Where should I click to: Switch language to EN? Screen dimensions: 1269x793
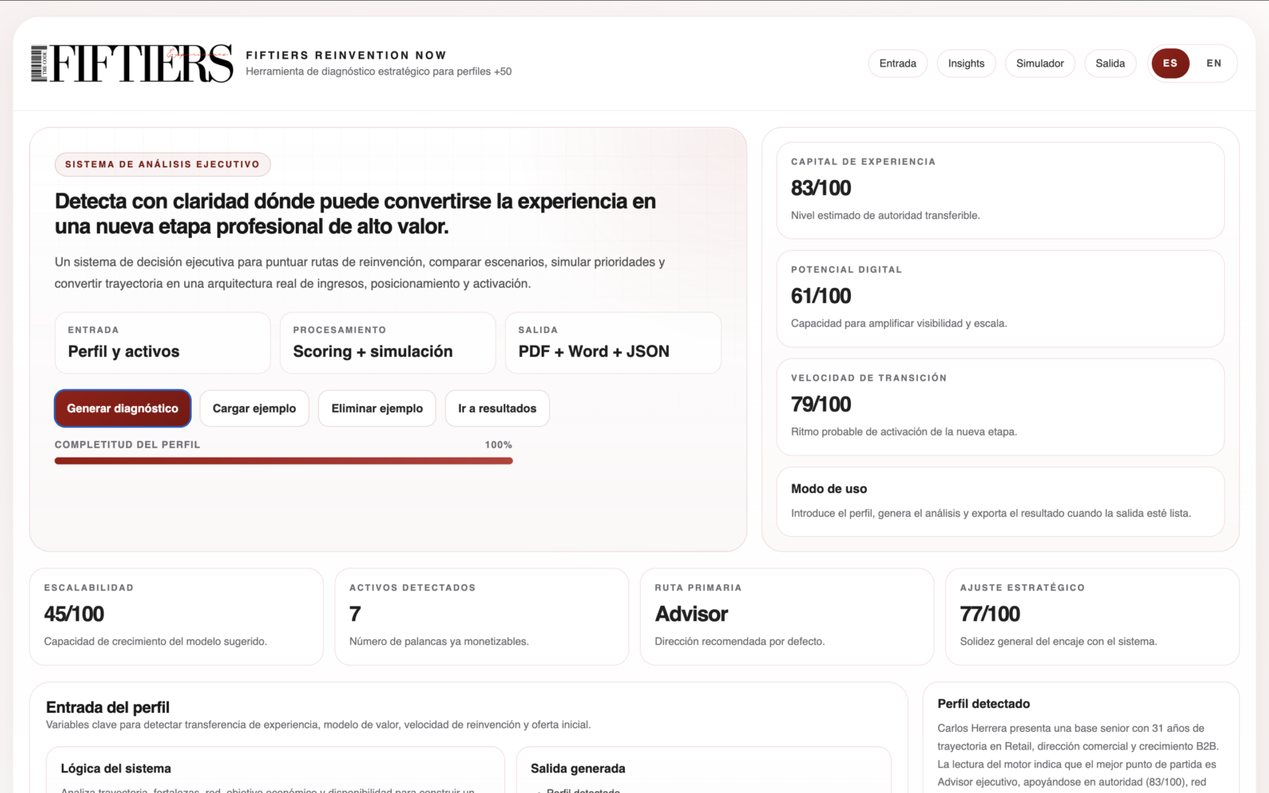pos(1213,63)
